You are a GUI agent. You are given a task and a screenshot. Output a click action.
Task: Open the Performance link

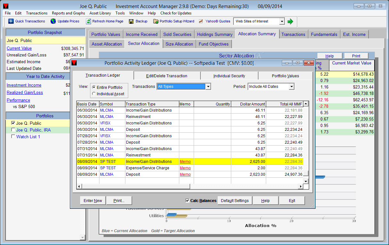coord(18,100)
